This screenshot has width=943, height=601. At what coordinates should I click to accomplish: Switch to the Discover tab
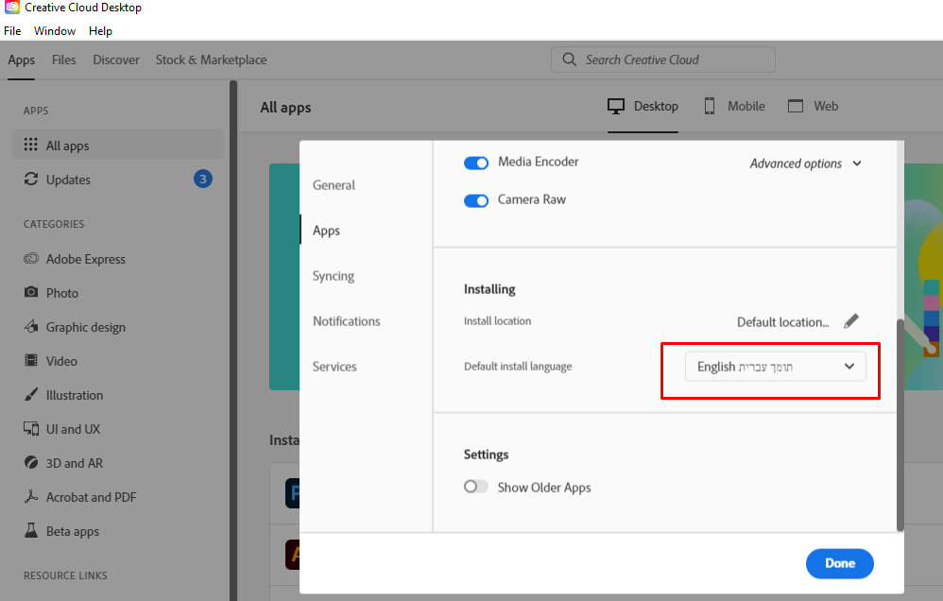coord(116,60)
